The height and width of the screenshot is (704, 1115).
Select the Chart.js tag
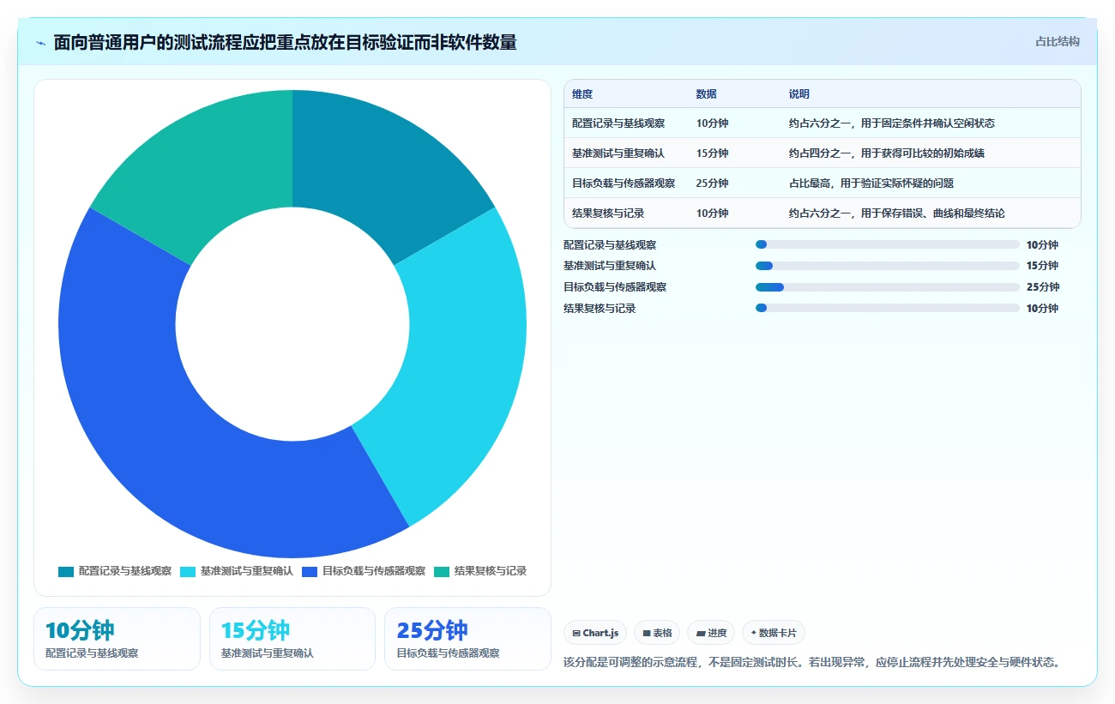595,633
